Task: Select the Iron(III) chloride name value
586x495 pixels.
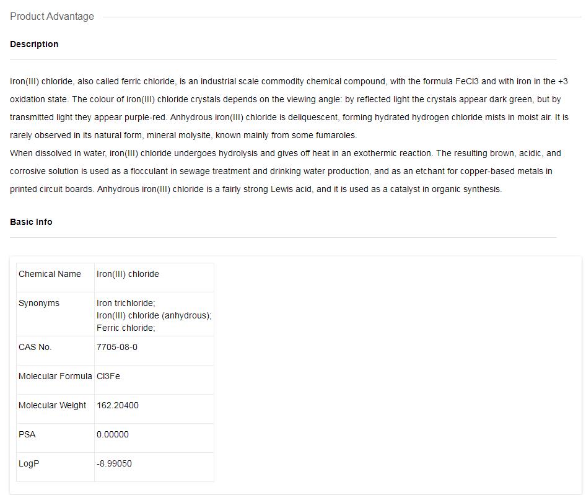Action: coord(128,274)
